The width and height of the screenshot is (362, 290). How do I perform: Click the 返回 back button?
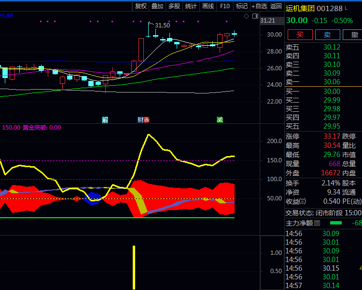[276, 6]
